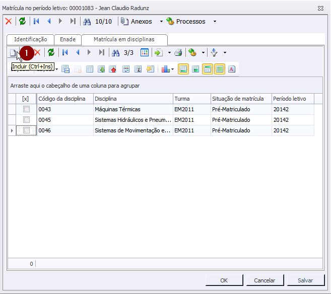Open the Enade tab
This screenshot has height=294, width=331.
click(68, 39)
